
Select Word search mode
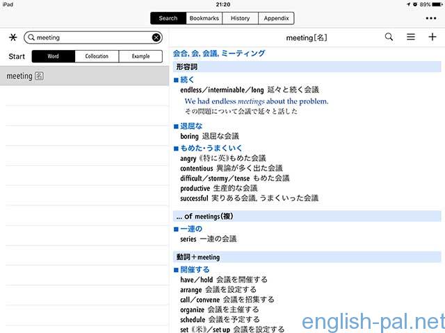coord(53,57)
